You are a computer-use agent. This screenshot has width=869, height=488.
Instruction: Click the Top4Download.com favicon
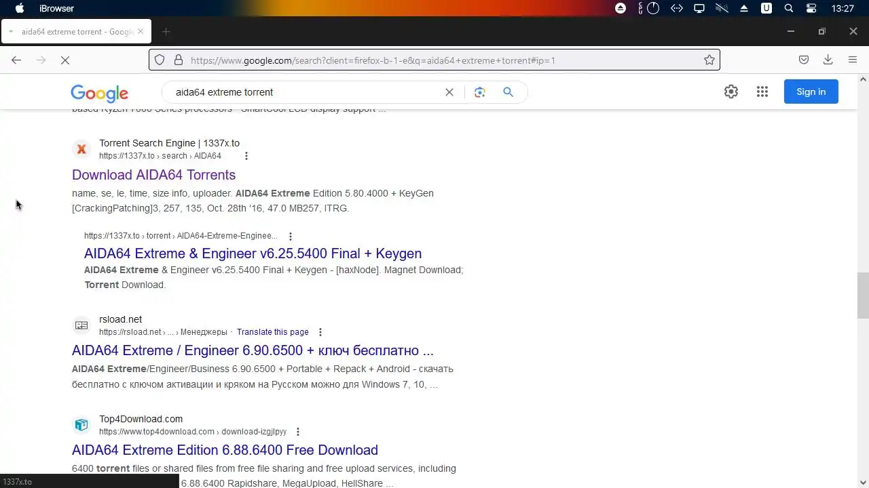click(81, 425)
